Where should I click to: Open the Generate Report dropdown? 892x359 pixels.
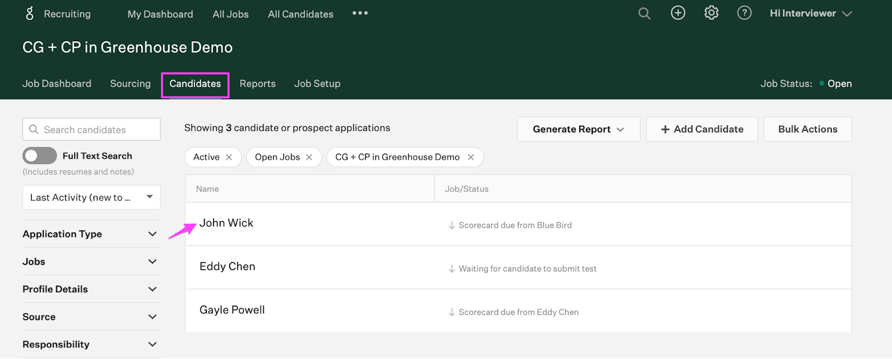(579, 129)
